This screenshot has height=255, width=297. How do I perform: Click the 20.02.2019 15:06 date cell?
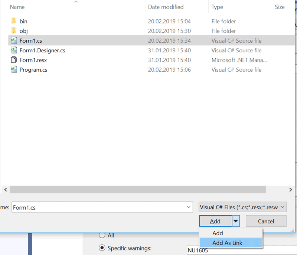(169, 70)
